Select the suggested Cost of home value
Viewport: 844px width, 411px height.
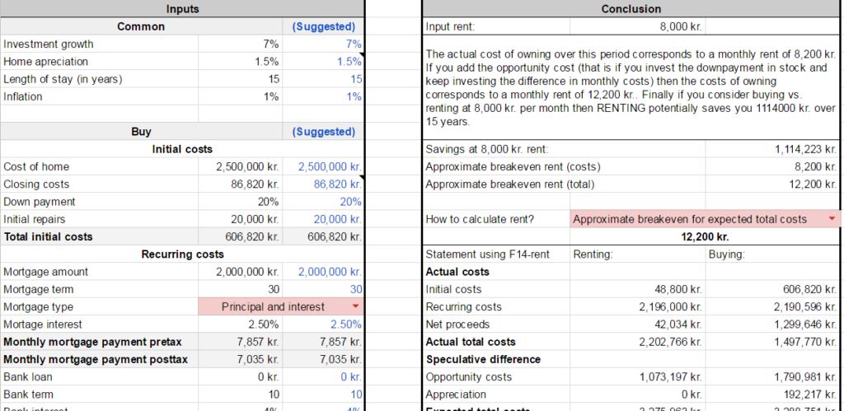(x=323, y=166)
